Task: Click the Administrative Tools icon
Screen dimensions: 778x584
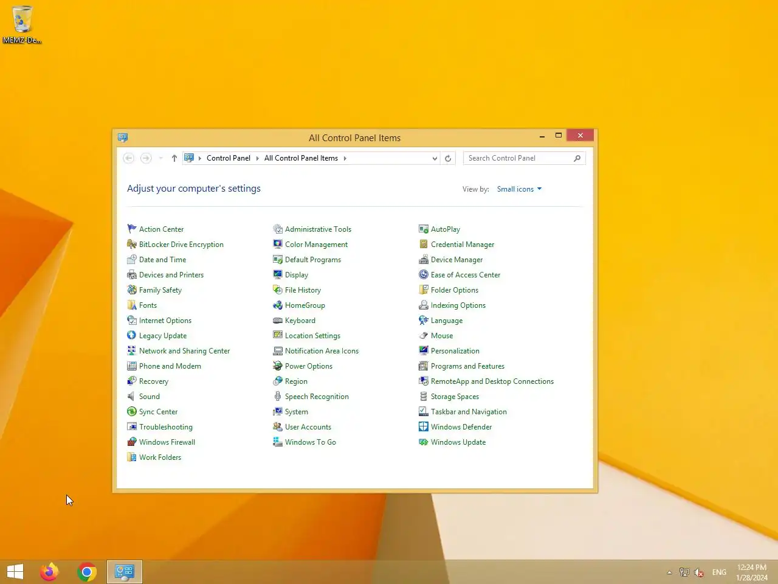Action: pos(278,229)
